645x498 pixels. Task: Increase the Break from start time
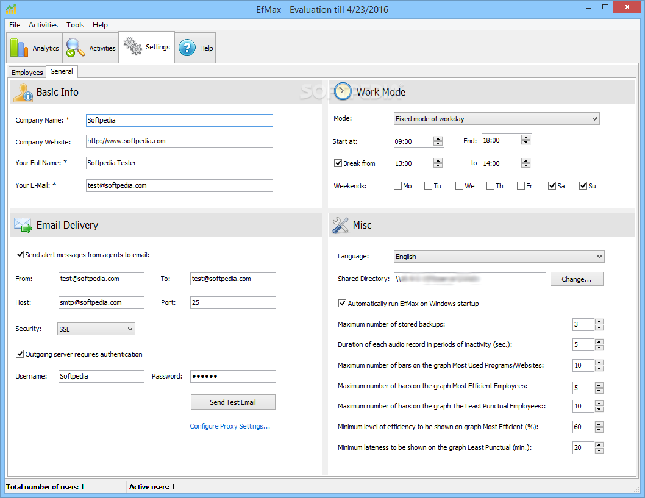pyautogui.click(x=438, y=160)
